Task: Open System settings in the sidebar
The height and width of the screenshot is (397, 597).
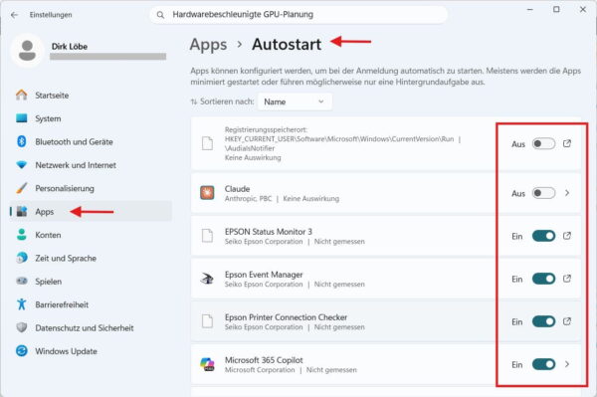Action: point(91,118)
